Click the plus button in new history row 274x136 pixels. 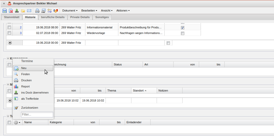click(10, 43)
